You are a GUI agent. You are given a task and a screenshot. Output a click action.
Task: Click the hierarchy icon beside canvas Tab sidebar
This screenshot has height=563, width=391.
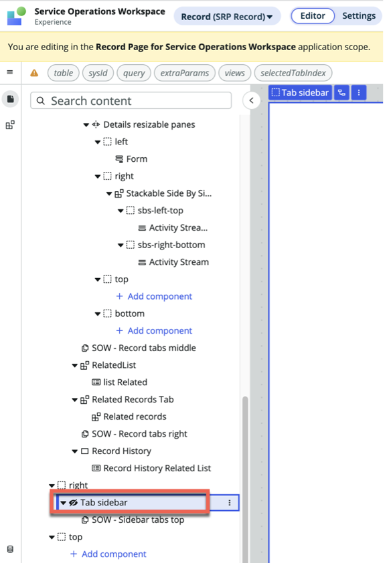[x=341, y=93]
